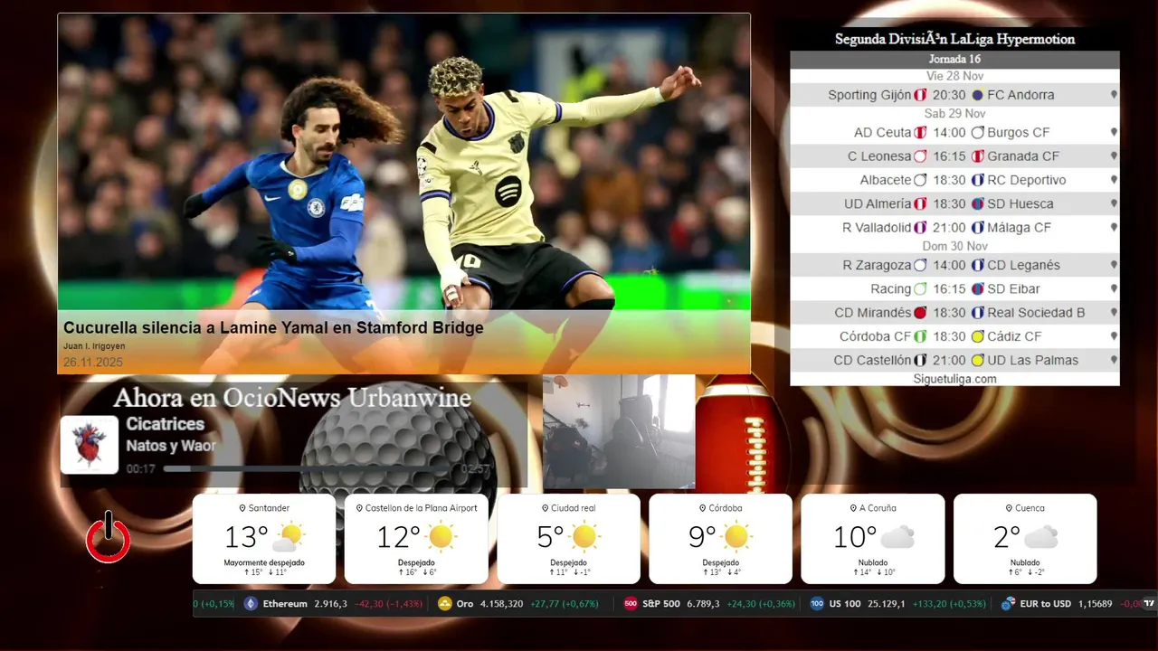This screenshot has height=651, width=1158.
Task: Open the Santander weather card
Action: [x=264, y=539]
